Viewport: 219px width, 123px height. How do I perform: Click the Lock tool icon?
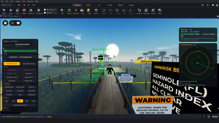124,10
